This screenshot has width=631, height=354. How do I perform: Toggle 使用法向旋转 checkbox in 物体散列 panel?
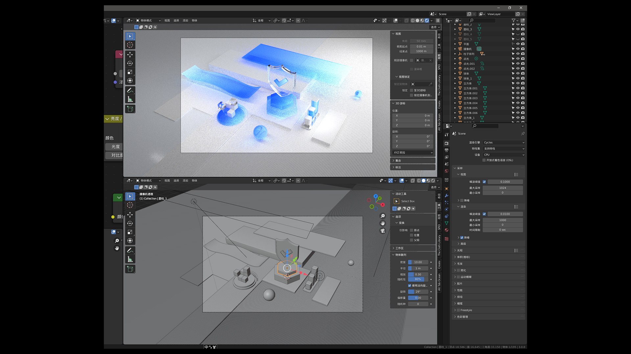(410, 285)
